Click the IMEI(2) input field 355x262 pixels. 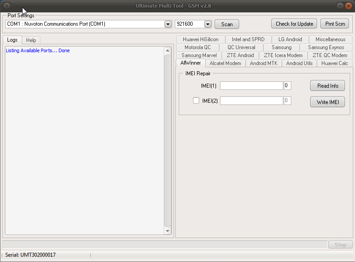coord(251,100)
